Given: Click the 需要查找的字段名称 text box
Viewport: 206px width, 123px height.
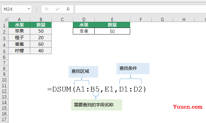Looking at the screenshot, I should tap(96, 105).
